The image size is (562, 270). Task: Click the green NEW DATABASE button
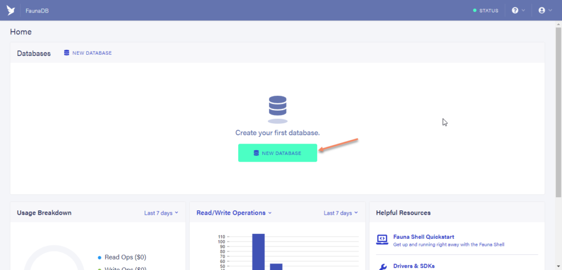click(x=277, y=153)
